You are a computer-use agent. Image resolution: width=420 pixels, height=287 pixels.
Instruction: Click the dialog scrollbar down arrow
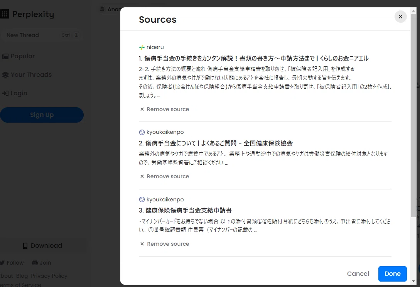(413, 281)
